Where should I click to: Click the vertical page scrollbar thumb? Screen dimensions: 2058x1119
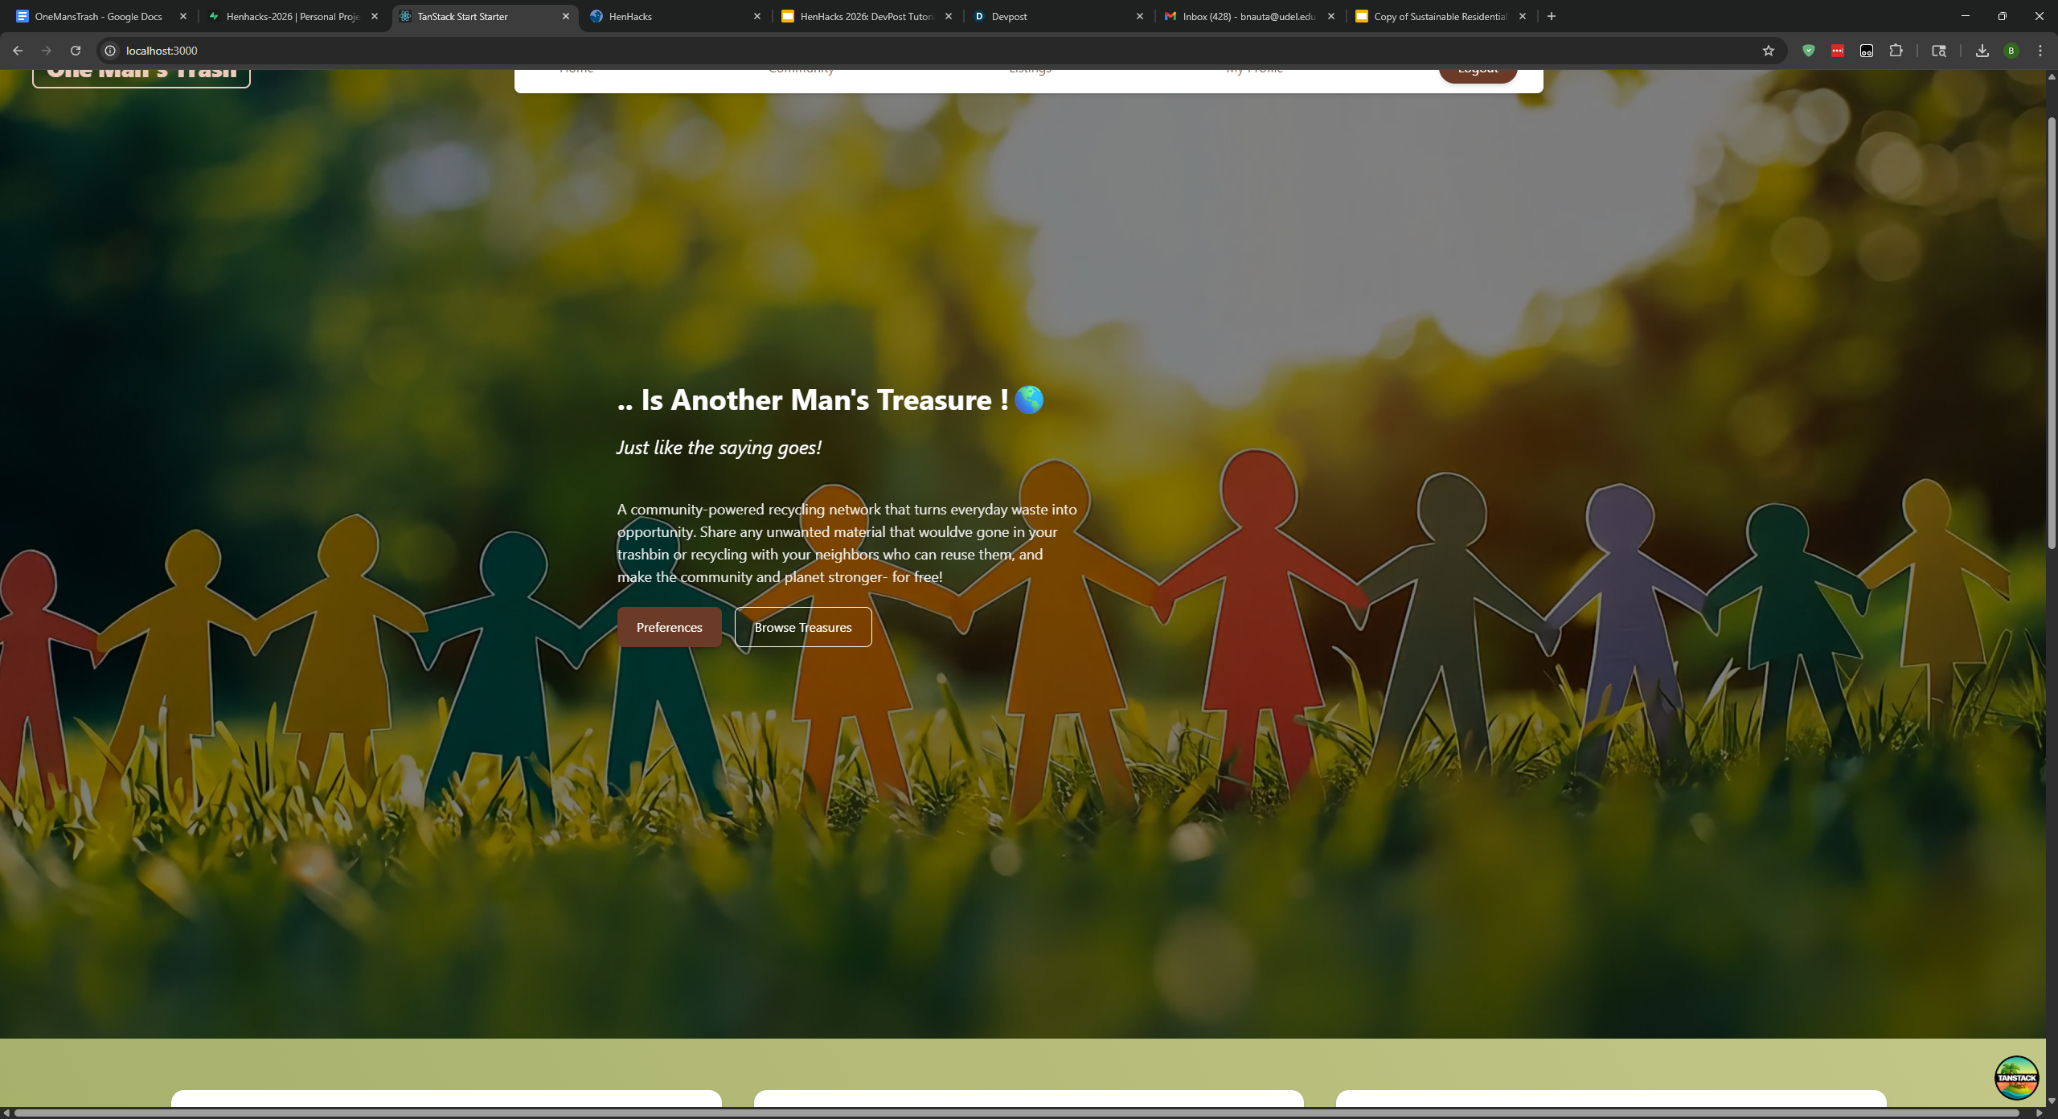click(2051, 334)
